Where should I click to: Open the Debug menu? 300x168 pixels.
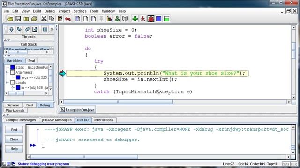(x=50, y=11)
